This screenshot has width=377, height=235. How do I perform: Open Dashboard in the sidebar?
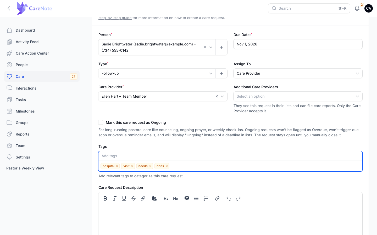(42, 30)
